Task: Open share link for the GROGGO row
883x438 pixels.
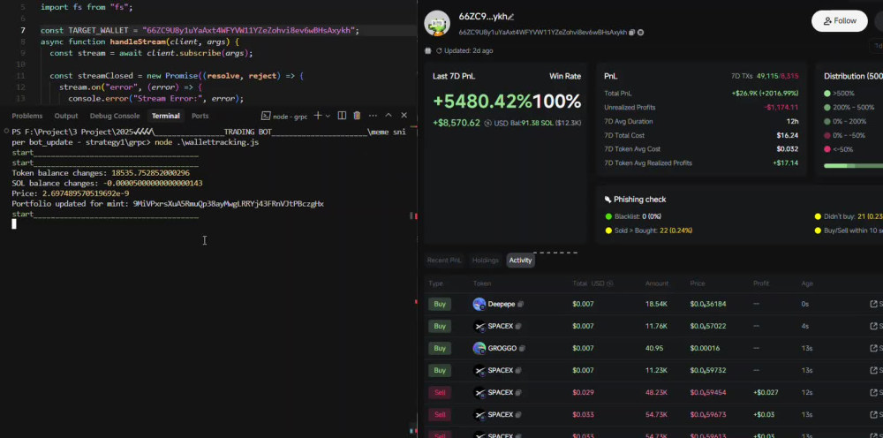Action: 874,349
